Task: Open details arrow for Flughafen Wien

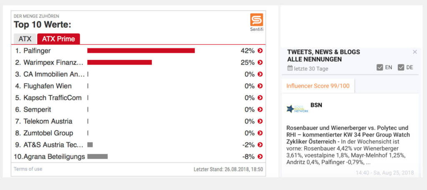Action: pos(260,86)
